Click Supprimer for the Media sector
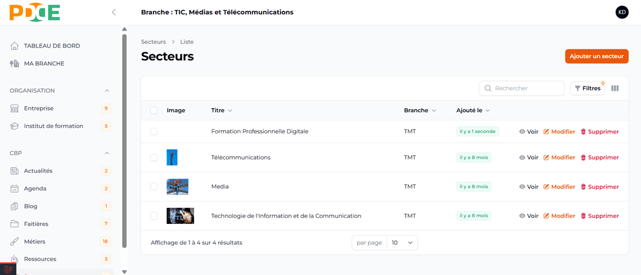The image size is (641, 275). [599, 187]
